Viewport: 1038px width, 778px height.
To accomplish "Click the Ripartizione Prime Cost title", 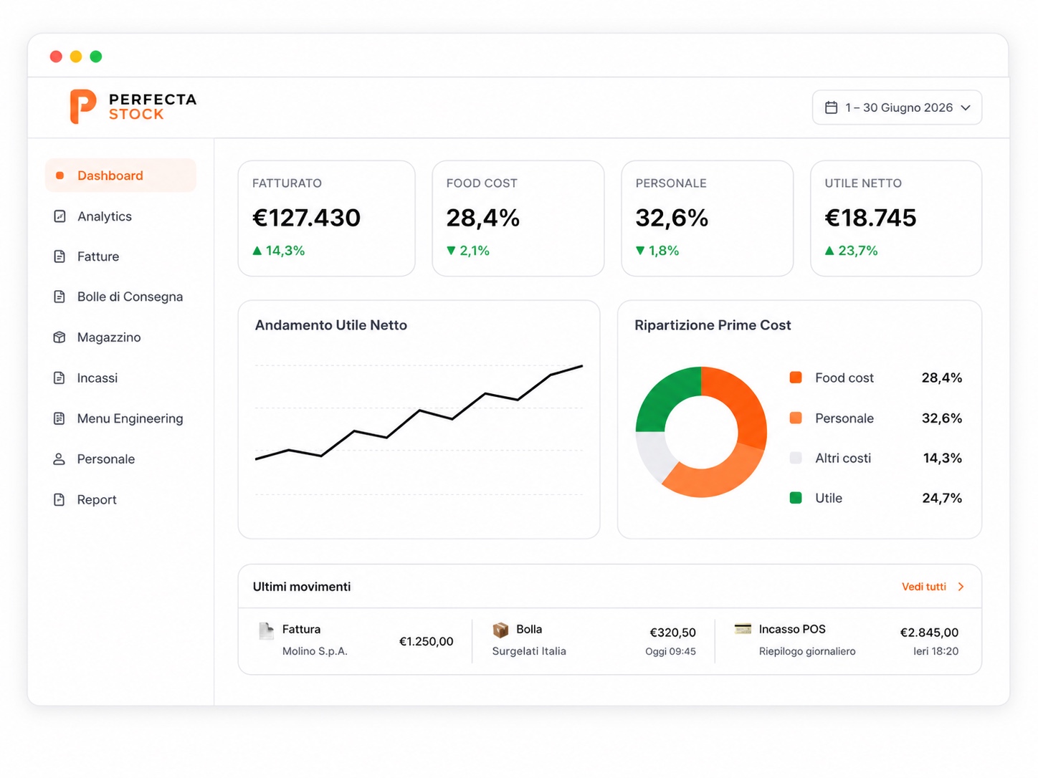I will (713, 325).
